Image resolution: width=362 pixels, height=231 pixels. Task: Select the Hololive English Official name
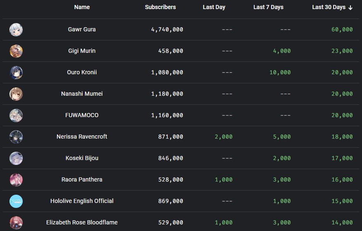point(82,201)
